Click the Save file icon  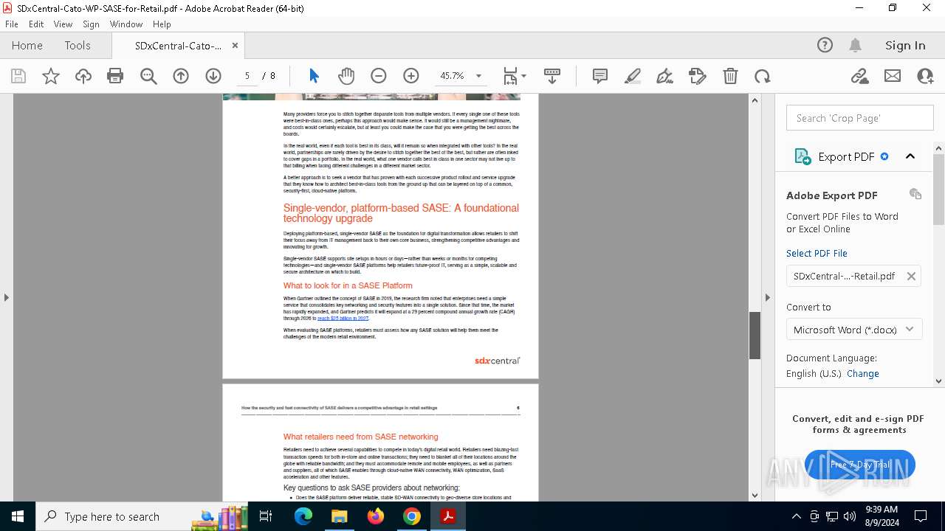[x=18, y=76]
